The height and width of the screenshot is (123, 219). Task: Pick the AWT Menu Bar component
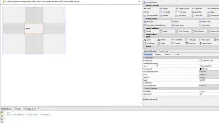(190, 43)
